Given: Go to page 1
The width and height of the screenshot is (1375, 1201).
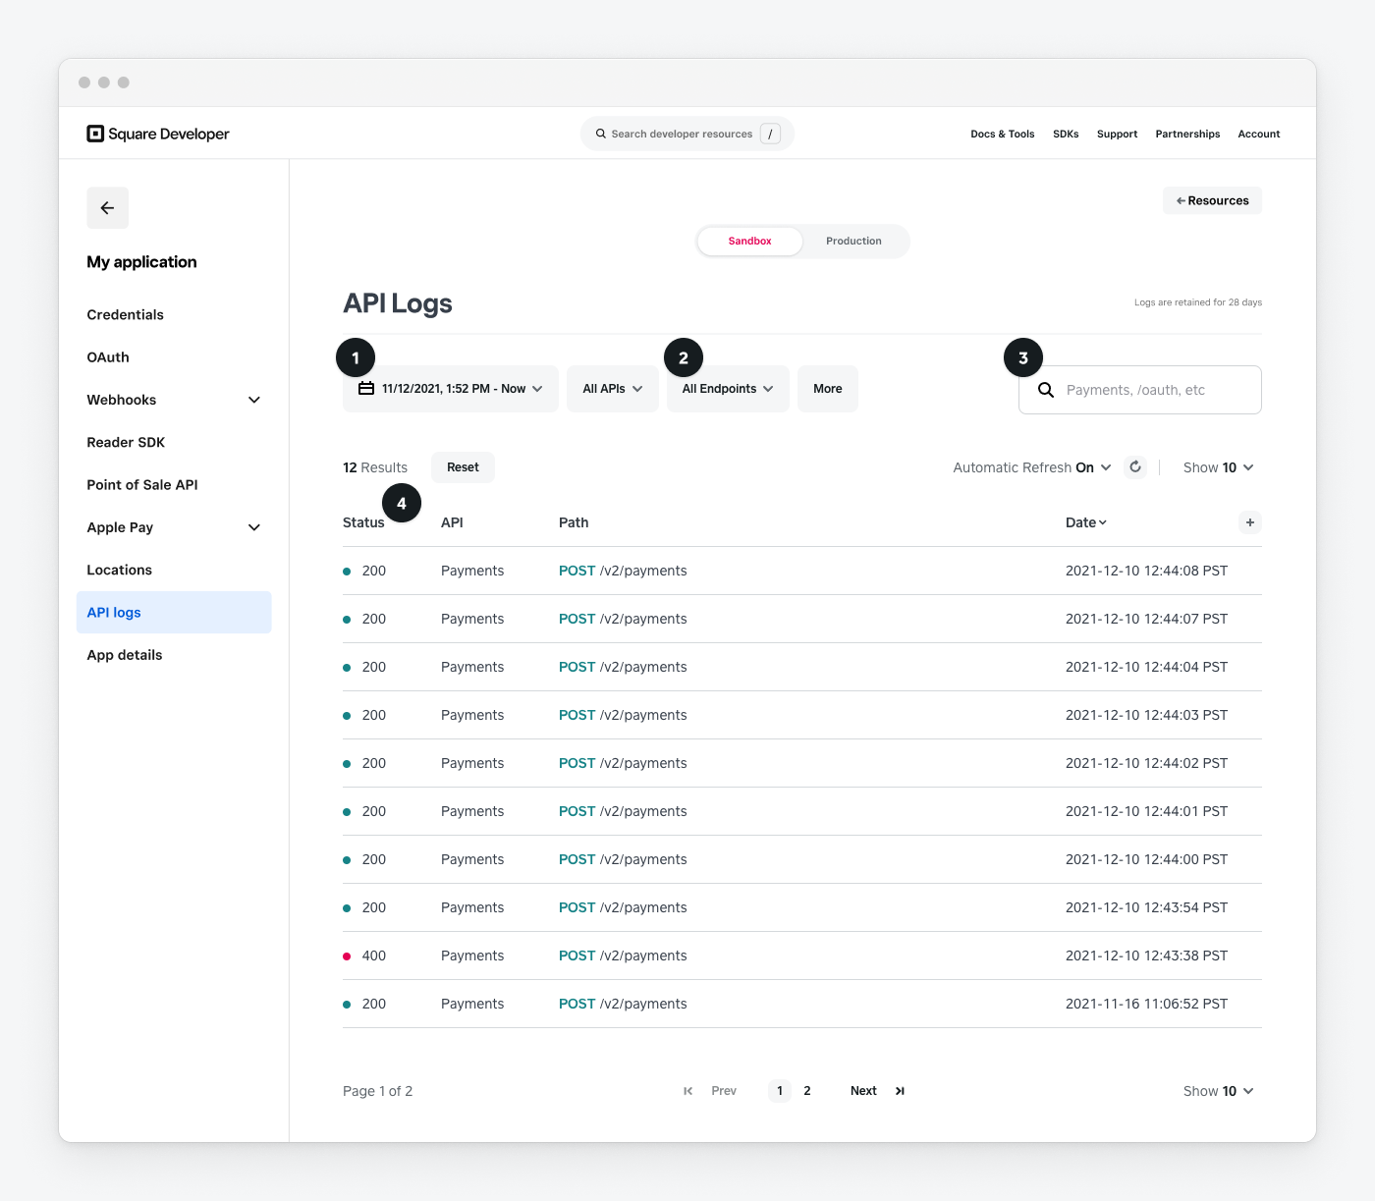Looking at the screenshot, I should point(780,1091).
